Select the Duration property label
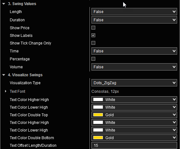Screen dimensions: 180x149 (x=17, y=20)
